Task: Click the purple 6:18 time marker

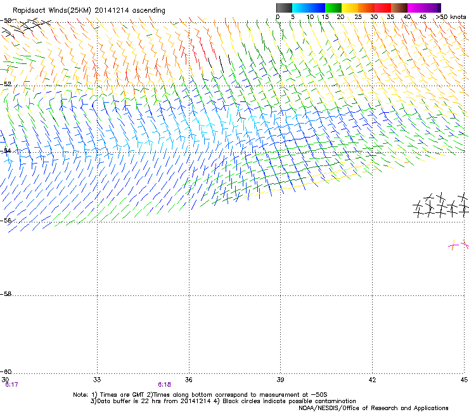Action: 165,385
